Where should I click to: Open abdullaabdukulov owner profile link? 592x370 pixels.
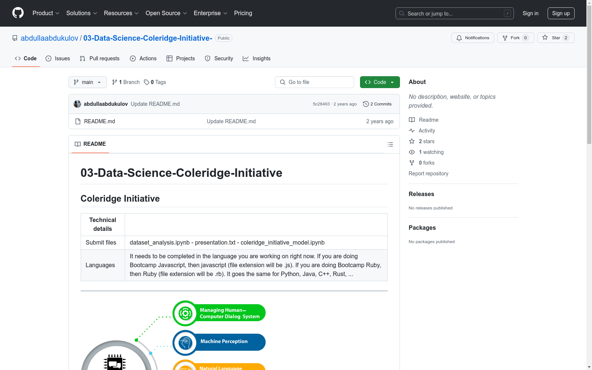pos(50,38)
